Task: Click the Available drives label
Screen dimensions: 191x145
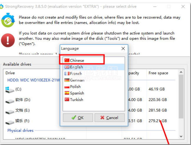Action: [17, 64]
